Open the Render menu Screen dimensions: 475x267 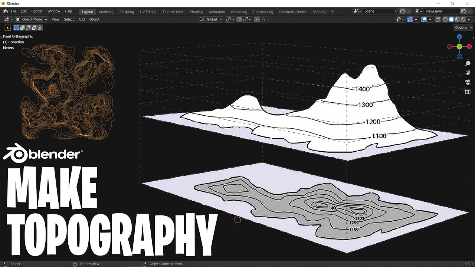click(x=37, y=11)
